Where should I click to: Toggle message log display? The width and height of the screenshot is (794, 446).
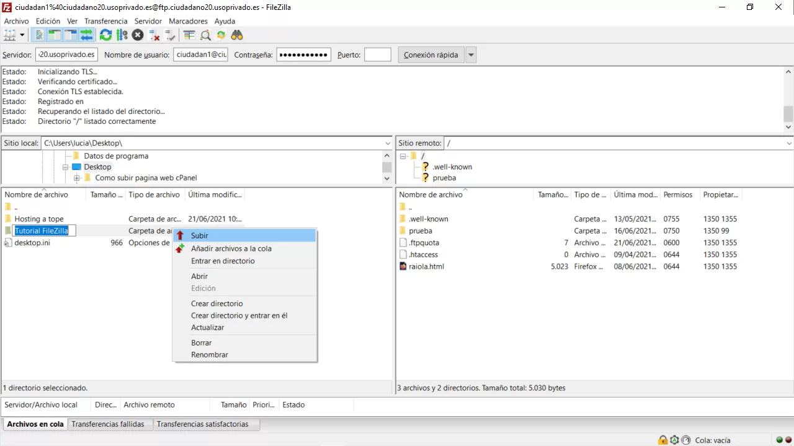tap(39, 35)
